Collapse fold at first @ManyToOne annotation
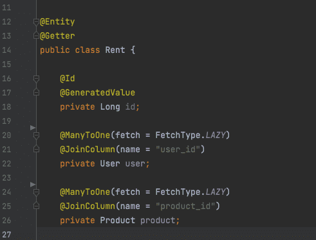 tap(36, 135)
